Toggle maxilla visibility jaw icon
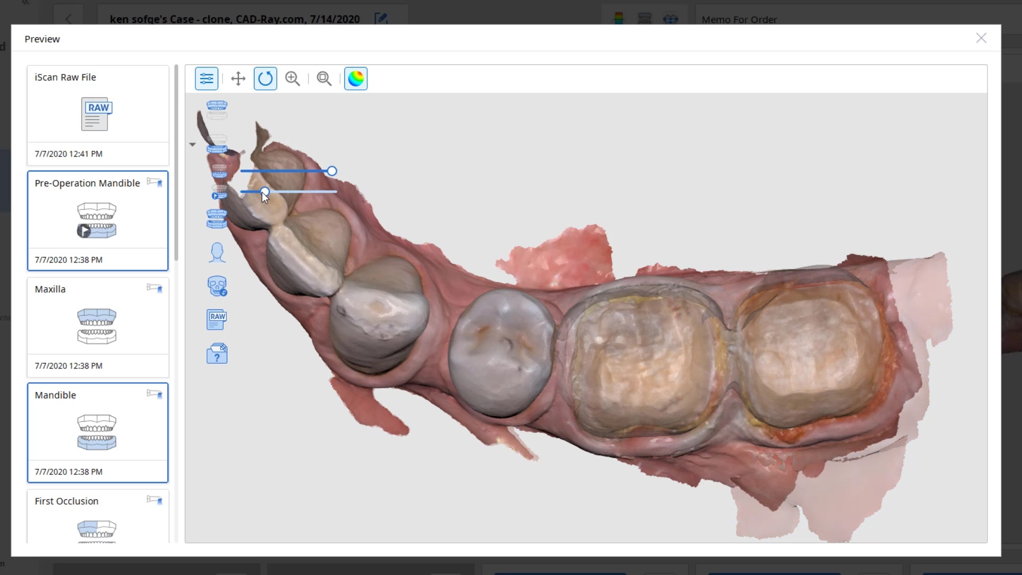The height and width of the screenshot is (575, 1022). click(x=217, y=110)
